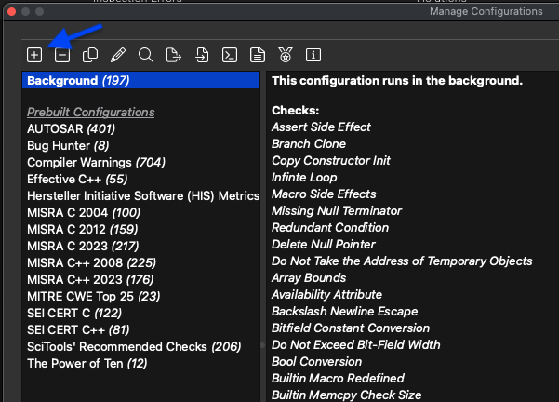Click the Assert Side Effect check
Viewport: 559px width, 402px height.
click(321, 127)
